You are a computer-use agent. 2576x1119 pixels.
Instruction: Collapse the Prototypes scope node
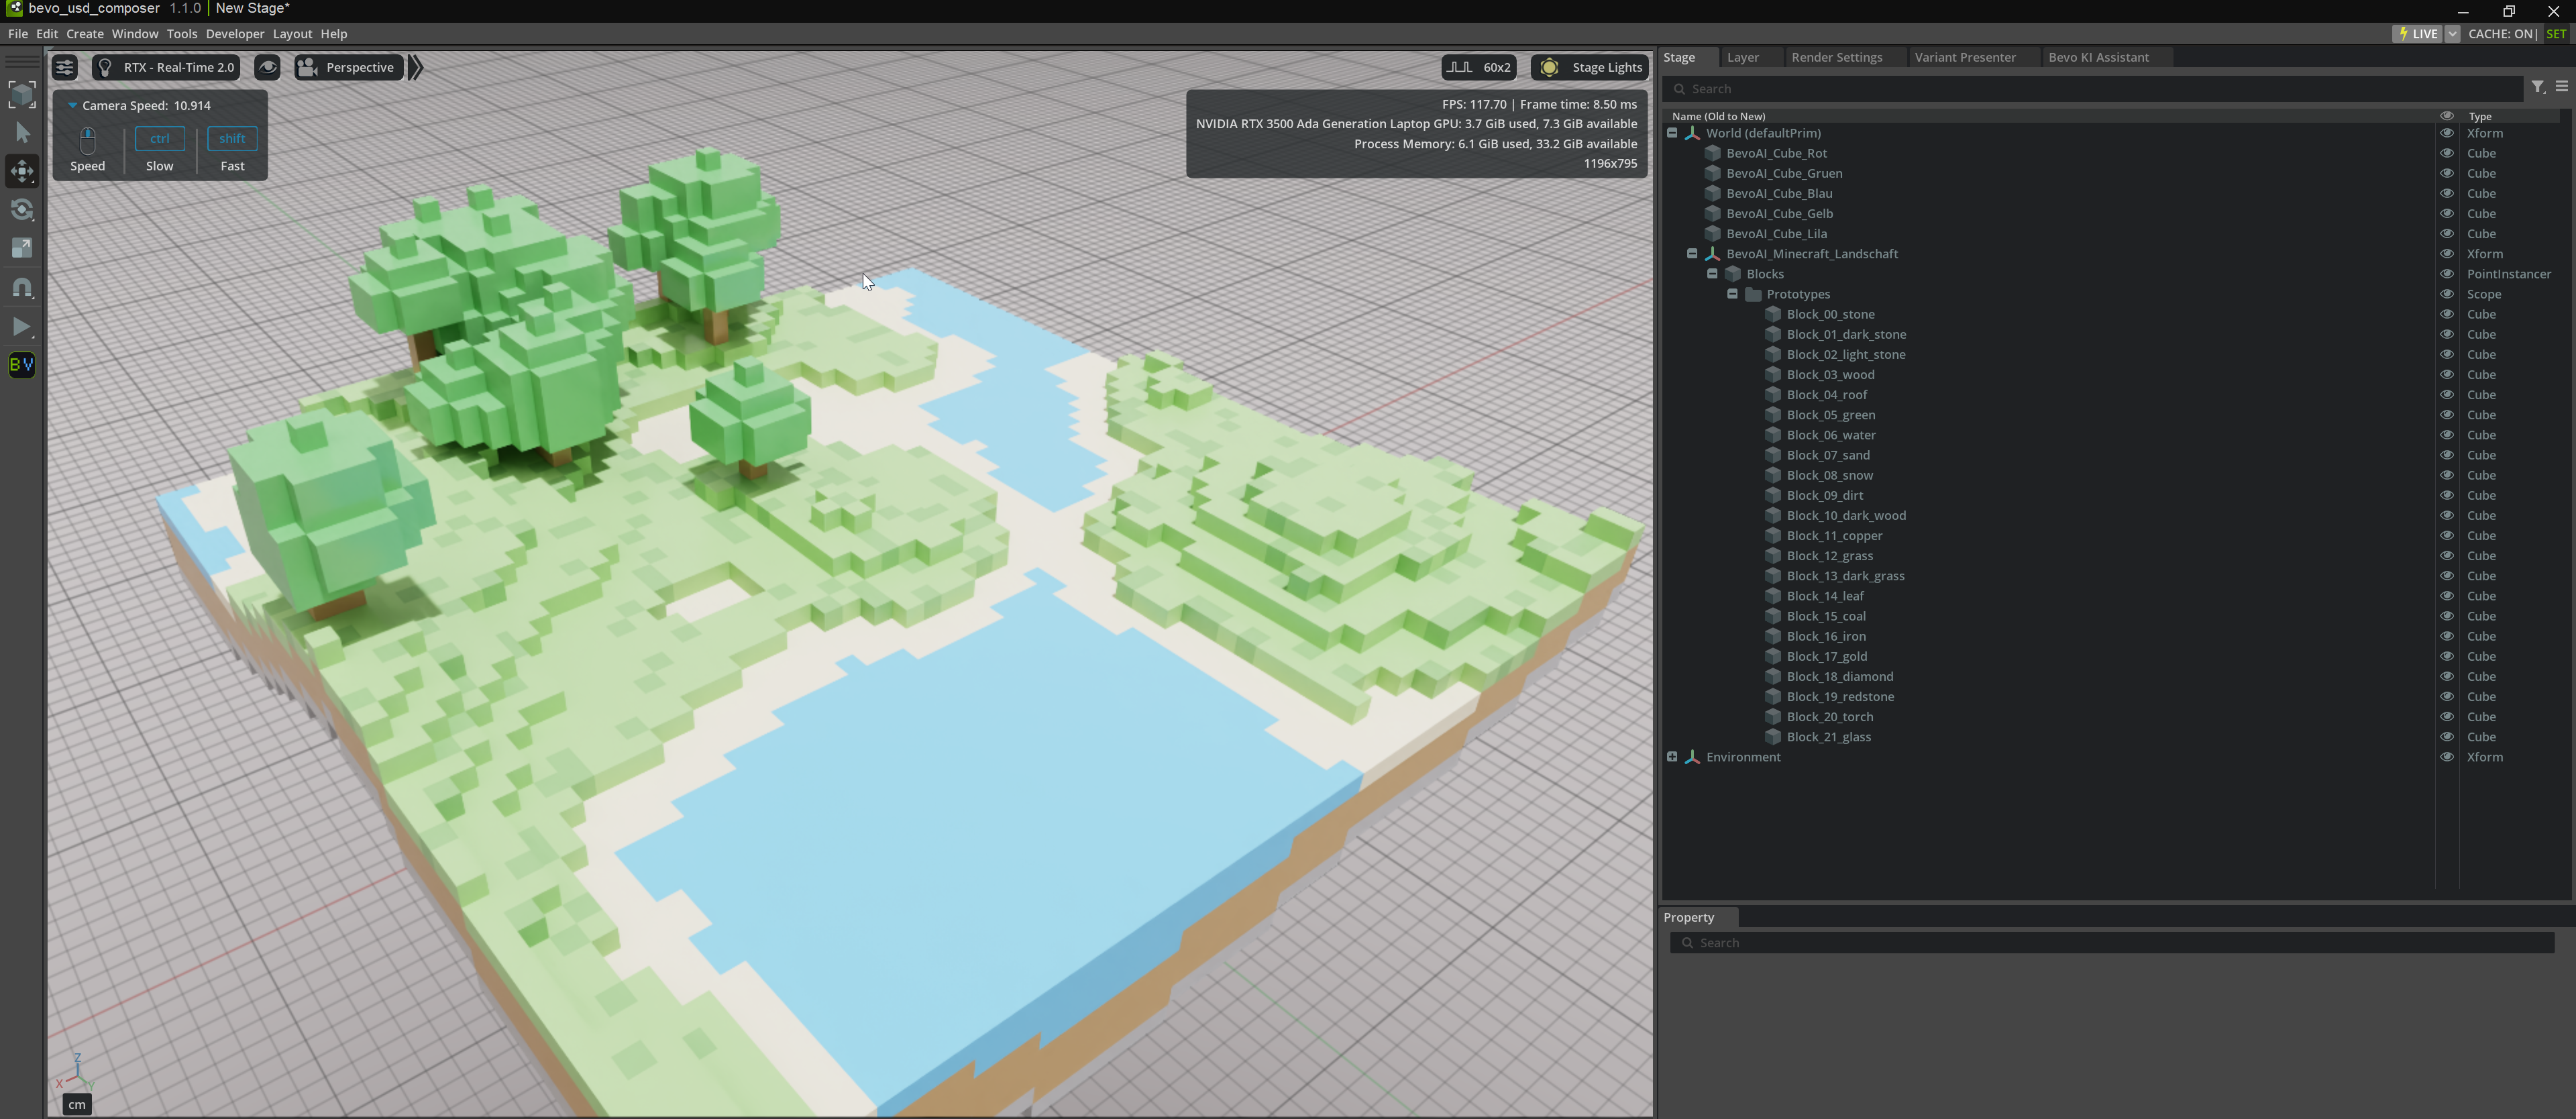[1732, 293]
